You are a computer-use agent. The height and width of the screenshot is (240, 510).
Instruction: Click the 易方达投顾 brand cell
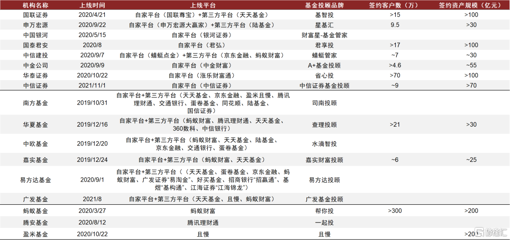pos(324,180)
